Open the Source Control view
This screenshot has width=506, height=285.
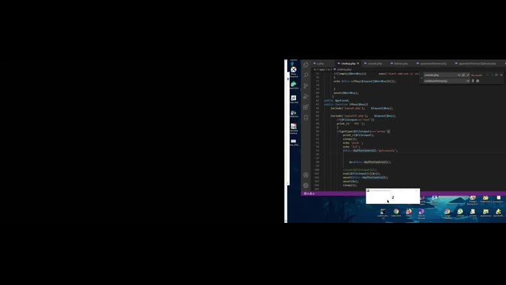(x=305, y=86)
